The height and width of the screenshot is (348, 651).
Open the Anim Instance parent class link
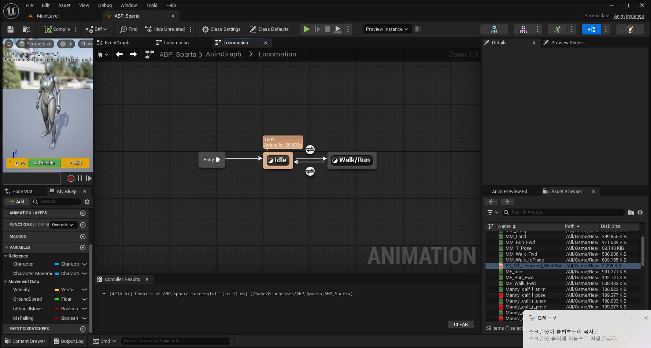(x=629, y=16)
